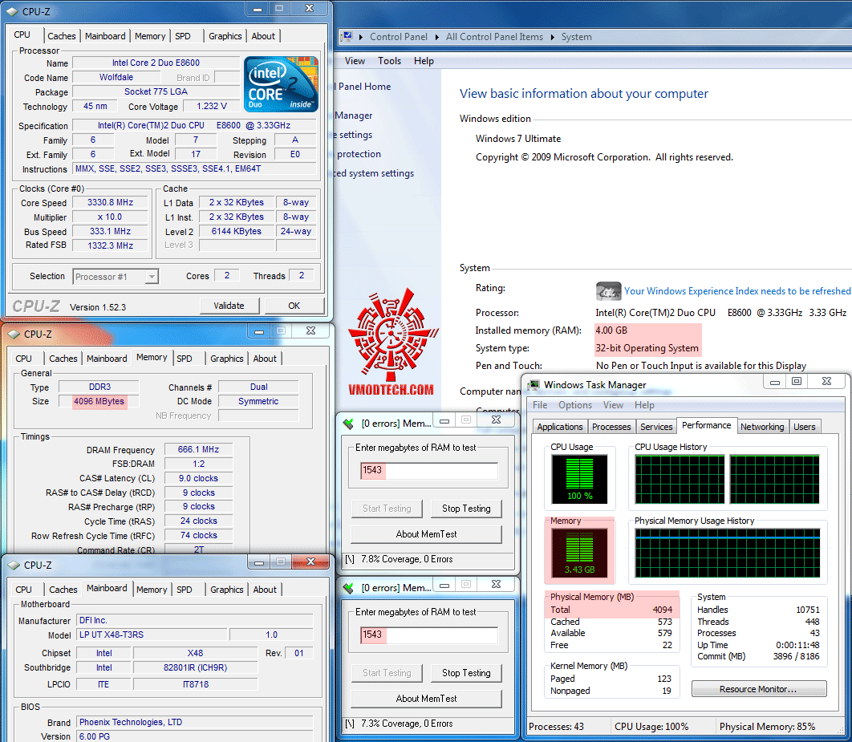The image size is (852, 742).
Task: Click the Memory 3.43 GB gauge
Action: tap(579, 553)
